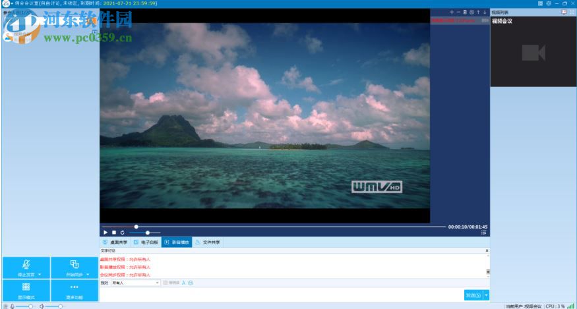Click the media playback progress slider
The width and height of the screenshot is (577, 309).
[273, 227]
